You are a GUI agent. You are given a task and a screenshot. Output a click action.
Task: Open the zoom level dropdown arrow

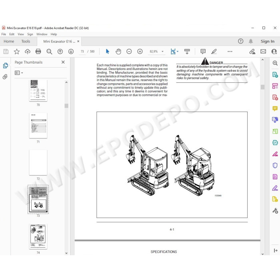(x=162, y=52)
